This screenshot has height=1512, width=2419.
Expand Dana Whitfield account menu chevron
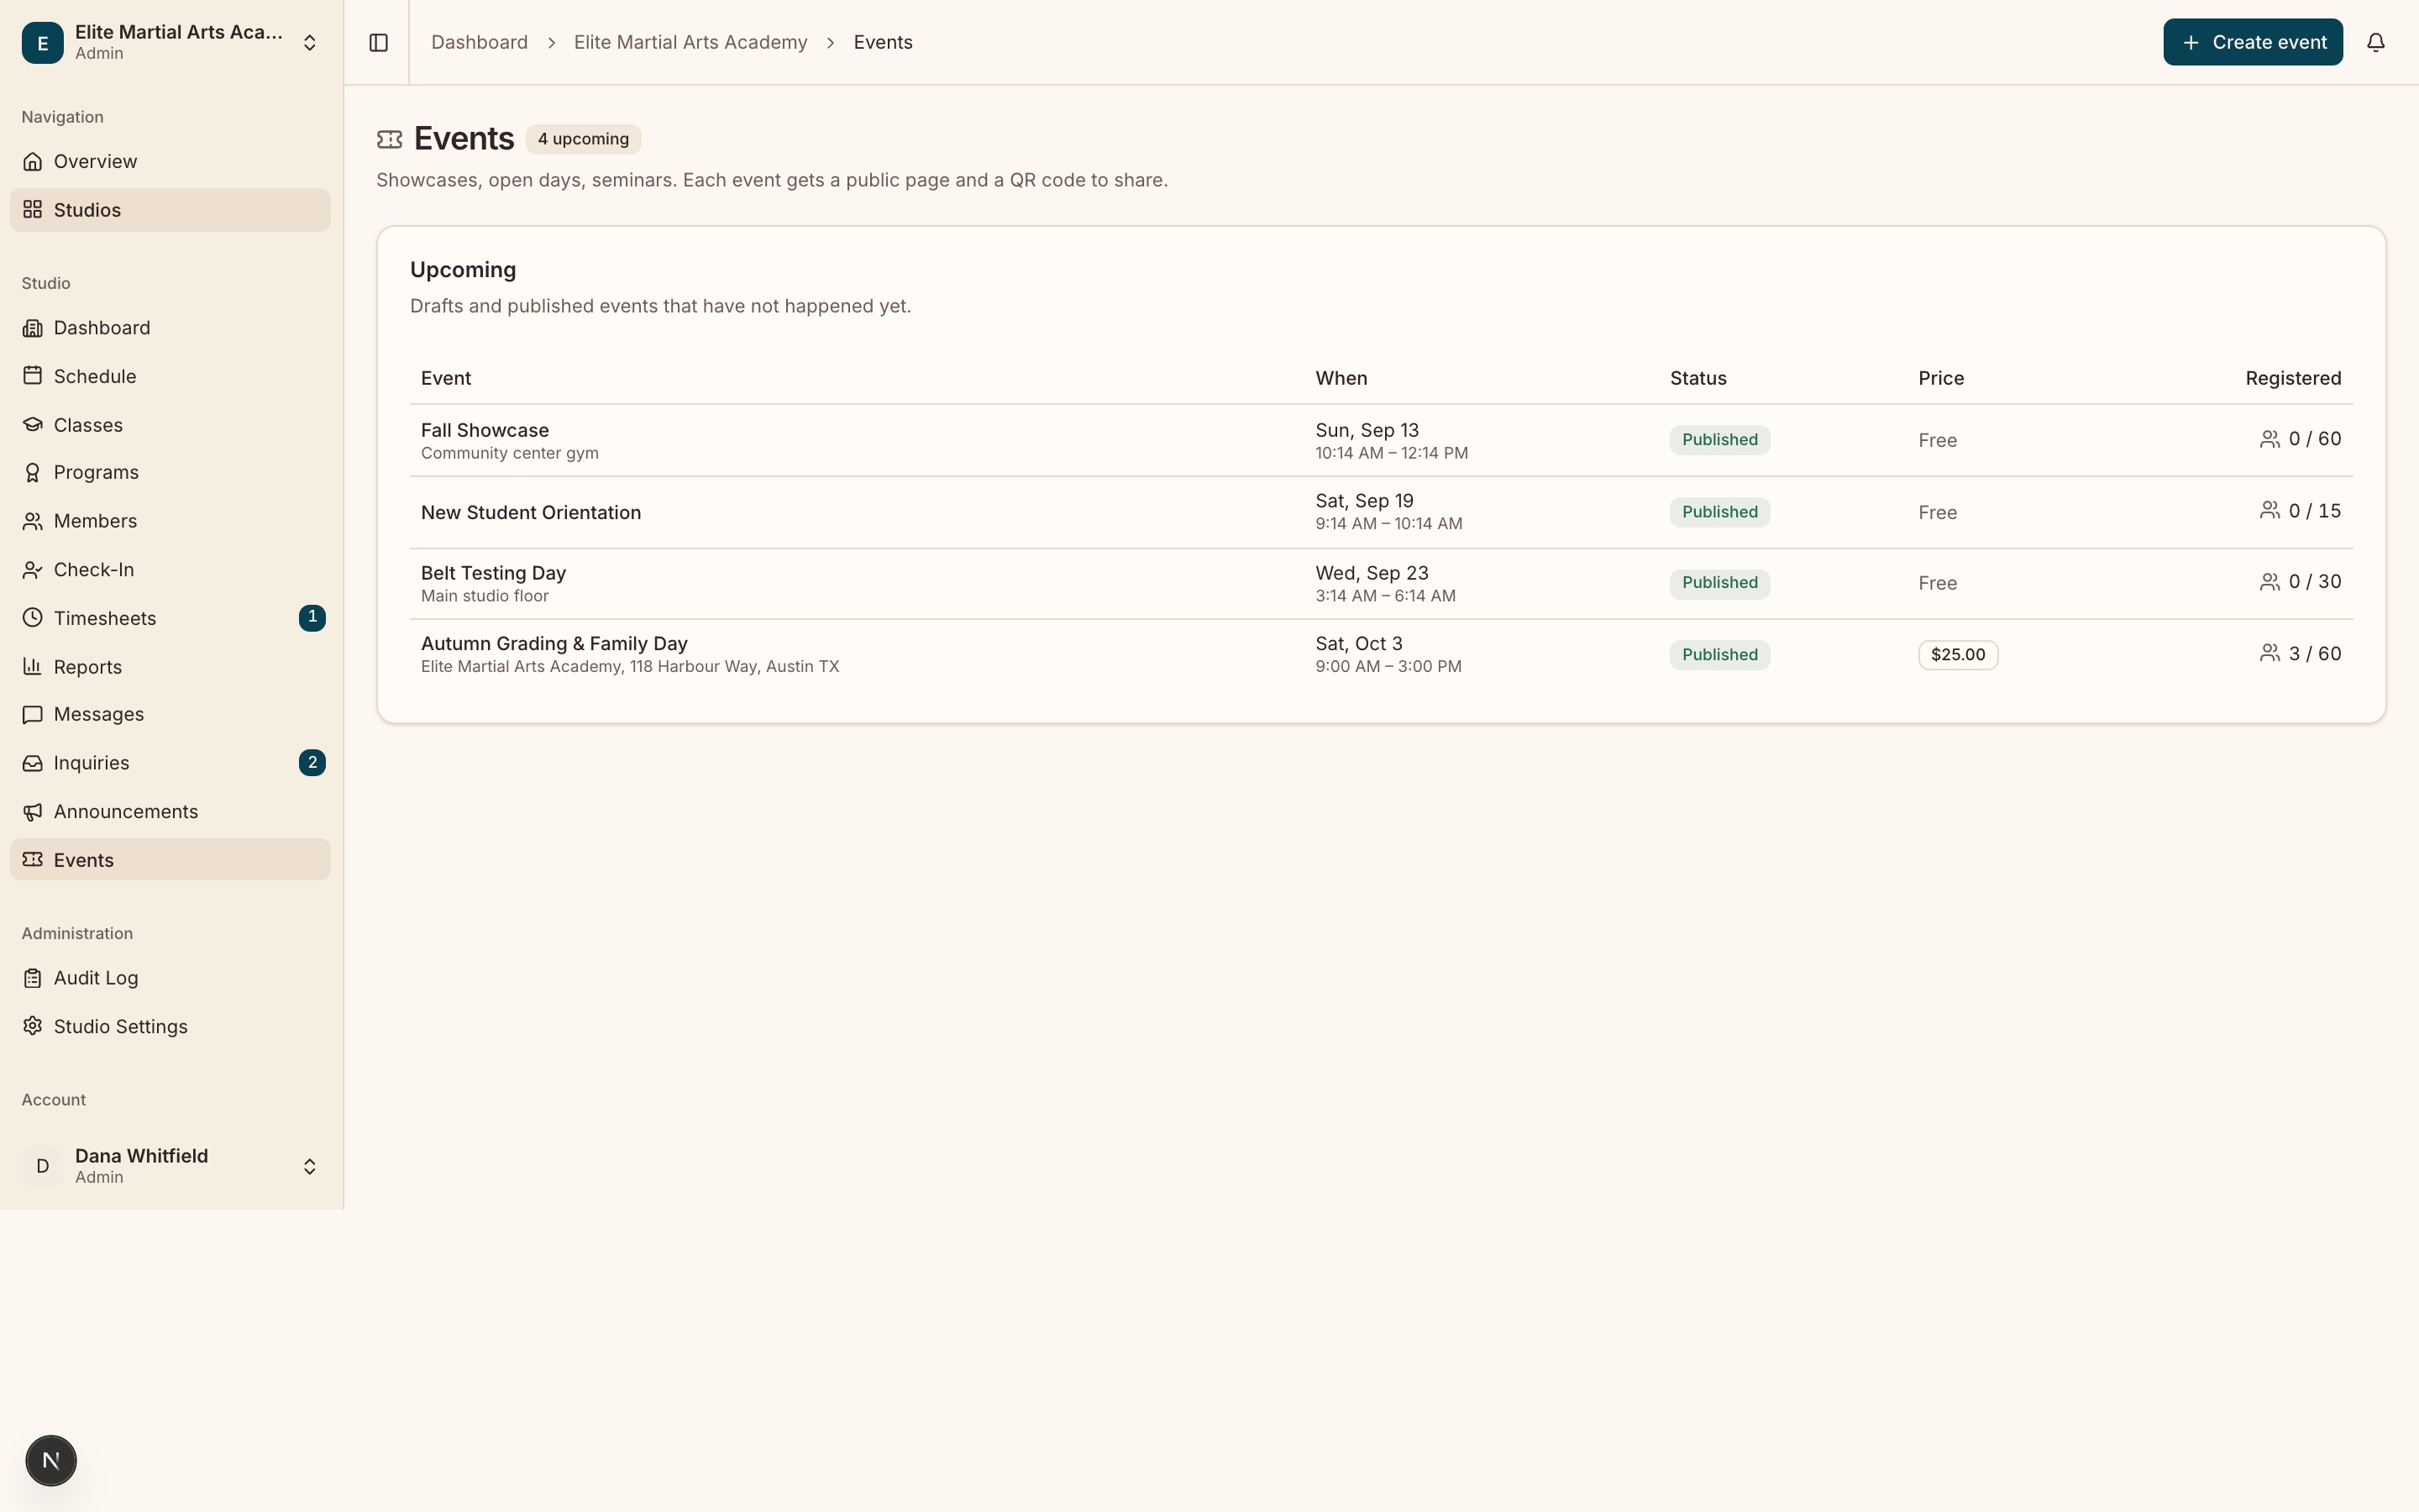pyautogui.click(x=310, y=1167)
